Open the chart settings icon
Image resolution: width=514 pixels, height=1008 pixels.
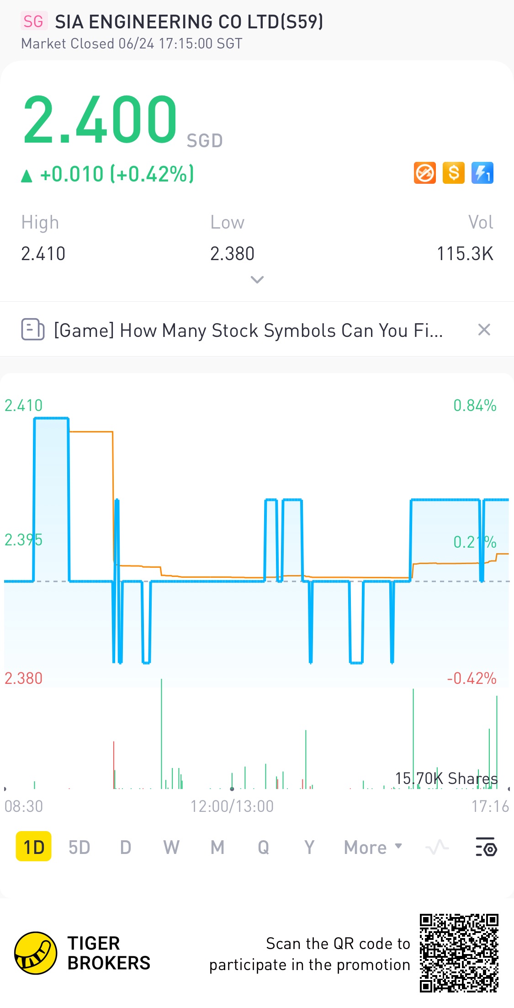tap(486, 847)
